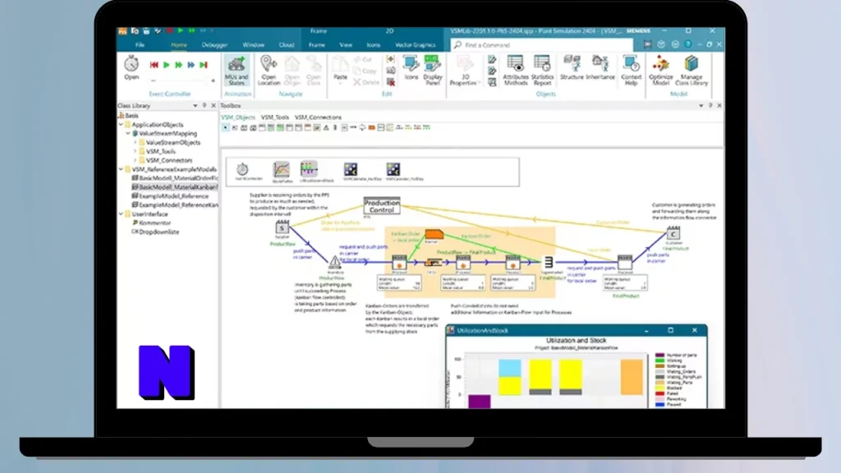Open the Statistics Report
841x473 pixels.
coord(542,71)
